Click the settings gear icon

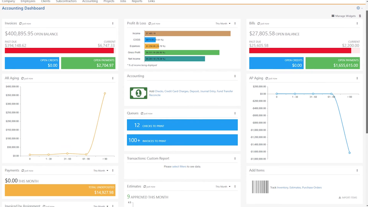pyautogui.click(x=358, y=8)
